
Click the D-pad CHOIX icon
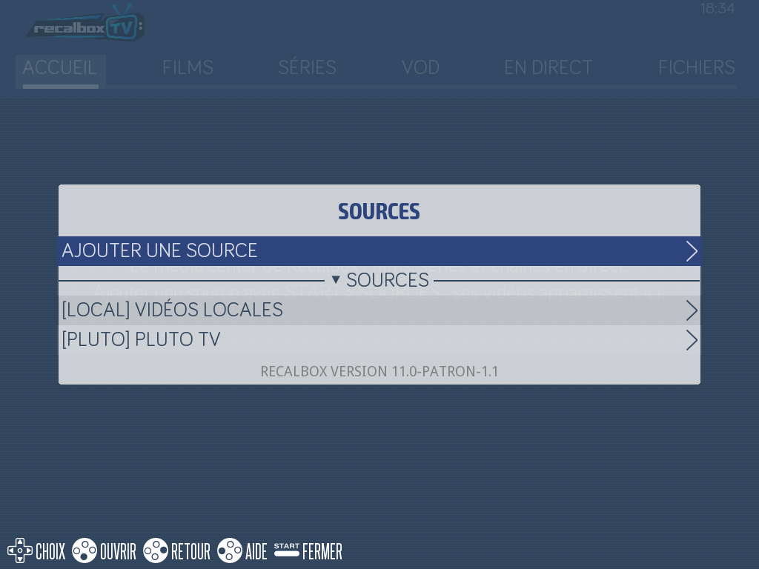[20, 550]
